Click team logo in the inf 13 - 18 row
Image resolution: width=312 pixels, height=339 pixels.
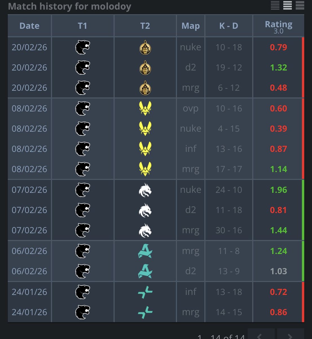pos(145,292)
